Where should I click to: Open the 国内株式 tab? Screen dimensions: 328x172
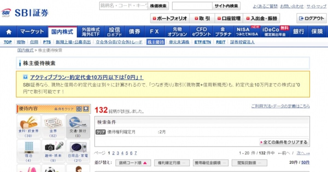pyautogui.click(x=62, y=32)
